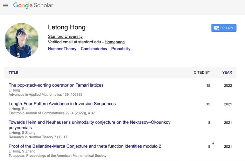Sort publications by Cited By header

[x=202, y=73]
